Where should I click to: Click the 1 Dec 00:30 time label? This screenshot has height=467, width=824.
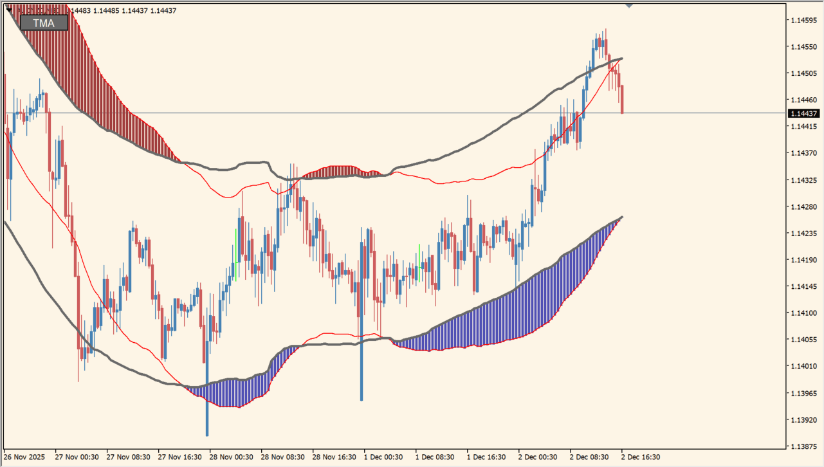point(383,457)
